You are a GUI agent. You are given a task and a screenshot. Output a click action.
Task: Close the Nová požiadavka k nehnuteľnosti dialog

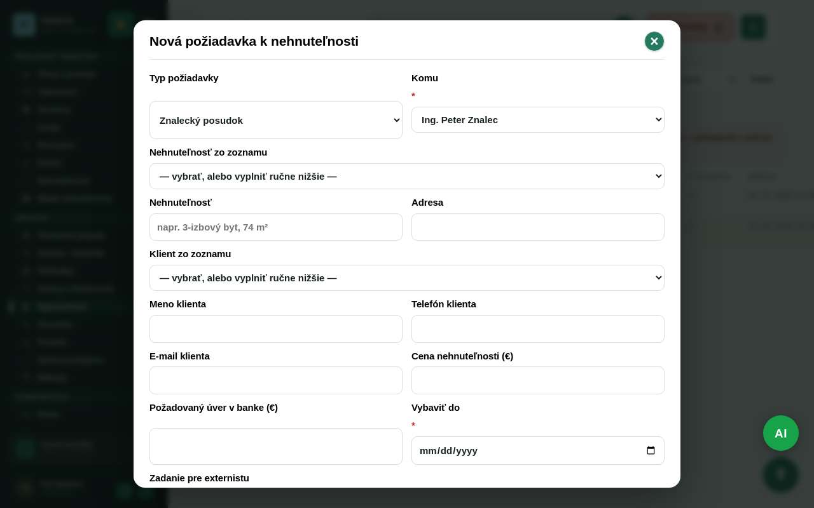pyautogui.click(x=654, y=41)
